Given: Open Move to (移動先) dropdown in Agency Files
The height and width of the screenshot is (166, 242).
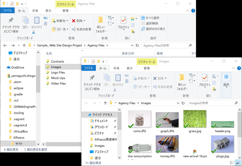Looking at the screenshot, I should coord(60,21).
